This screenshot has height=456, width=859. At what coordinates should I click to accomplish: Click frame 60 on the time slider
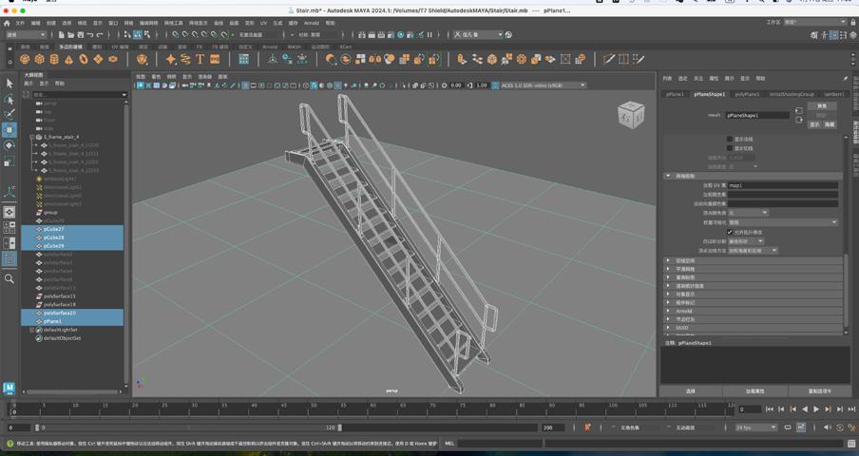click(x=372, y=408)
